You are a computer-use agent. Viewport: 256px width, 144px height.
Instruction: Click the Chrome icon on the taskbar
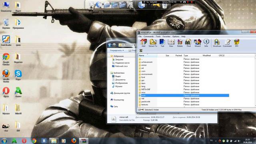click(x=34, y=141)
